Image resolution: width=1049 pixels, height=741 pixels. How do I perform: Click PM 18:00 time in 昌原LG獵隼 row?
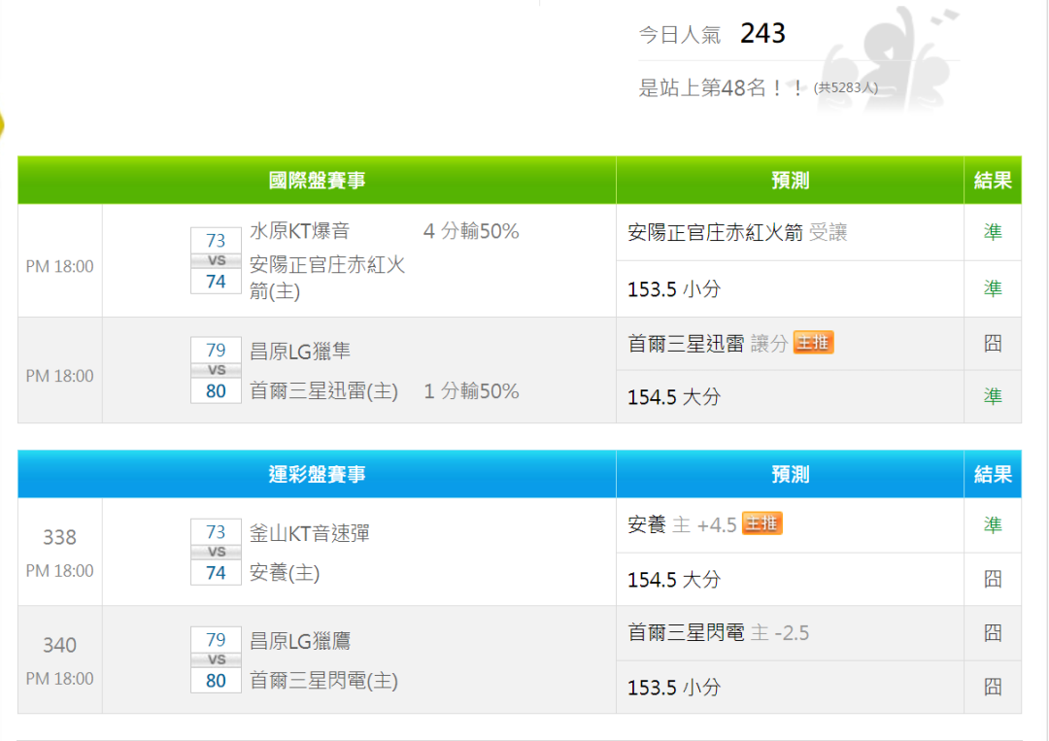pos(59,377)
